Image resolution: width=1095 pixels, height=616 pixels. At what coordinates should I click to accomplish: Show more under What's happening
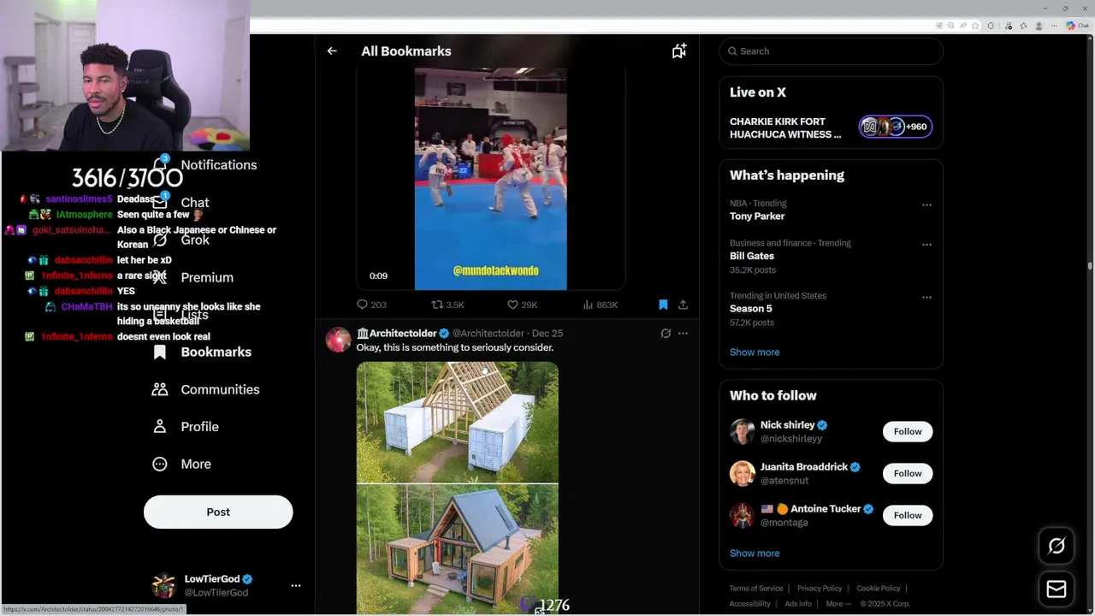[755, 352]
